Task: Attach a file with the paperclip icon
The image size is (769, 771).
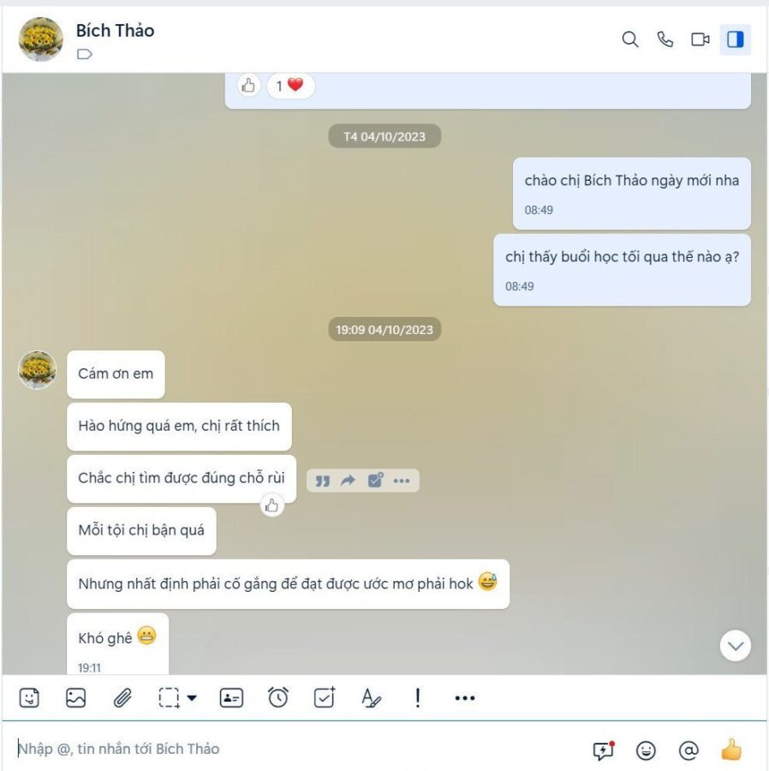Action: point(122,697)
